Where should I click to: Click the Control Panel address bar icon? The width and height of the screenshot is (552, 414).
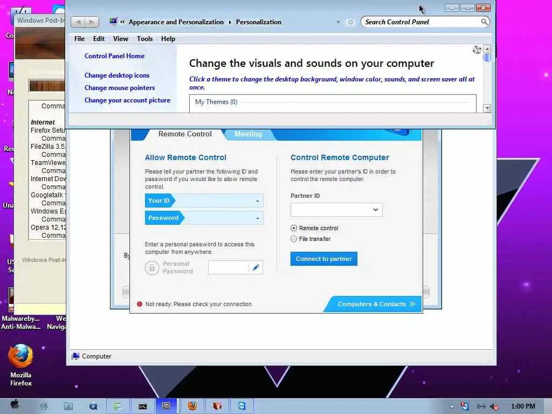tap(113, 22)
